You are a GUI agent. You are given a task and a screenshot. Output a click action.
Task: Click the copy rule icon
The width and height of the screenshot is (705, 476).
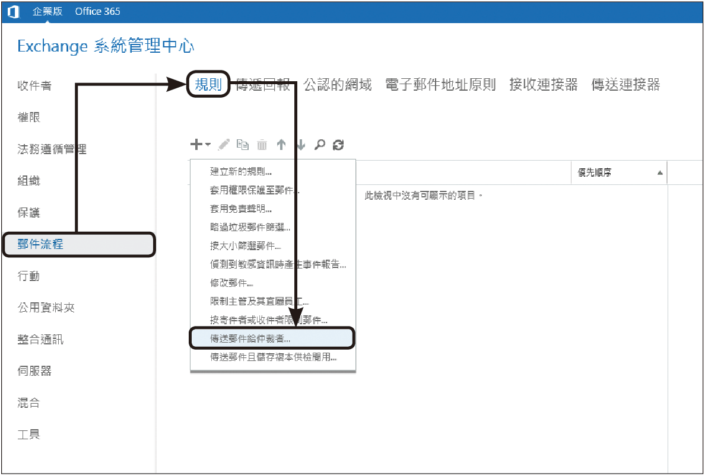243,145
